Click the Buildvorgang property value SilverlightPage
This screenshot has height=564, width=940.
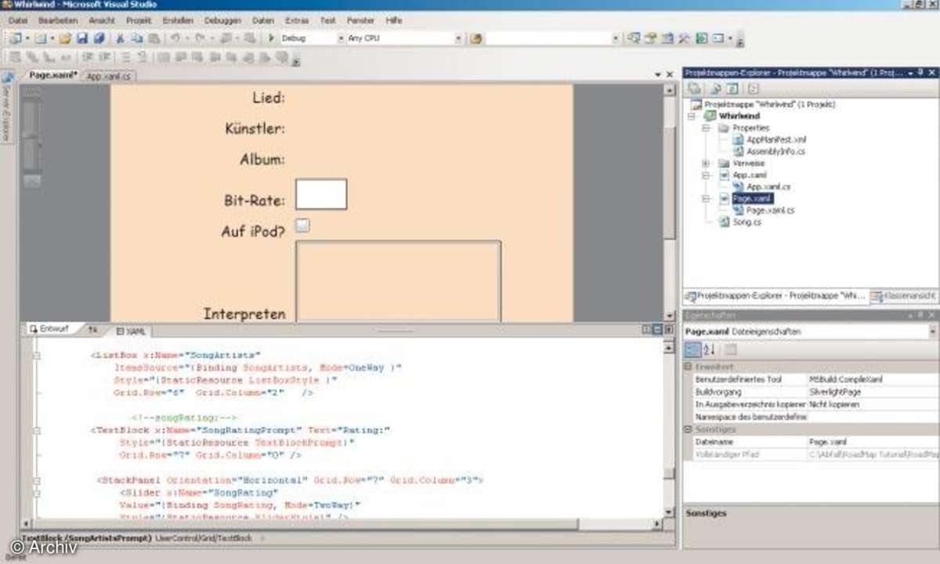873,391
